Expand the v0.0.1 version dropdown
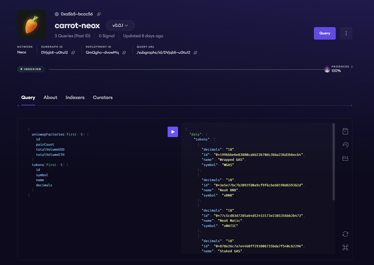Image resolution: width=374 pixels, height=265 pixels. (120, 26)
